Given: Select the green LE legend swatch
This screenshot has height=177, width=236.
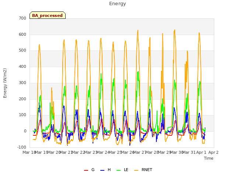Looking at the screenshot, I should [x=119, y=170].
